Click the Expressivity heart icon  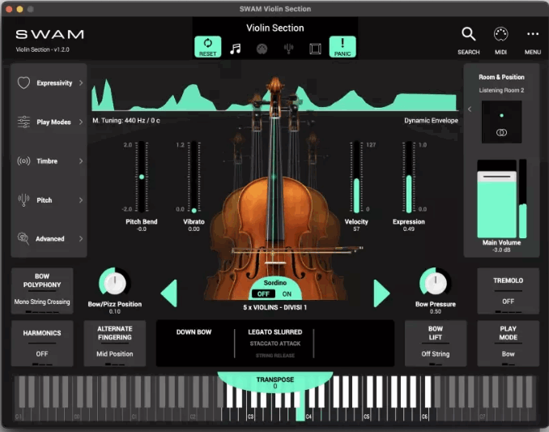tap(23, 83)
